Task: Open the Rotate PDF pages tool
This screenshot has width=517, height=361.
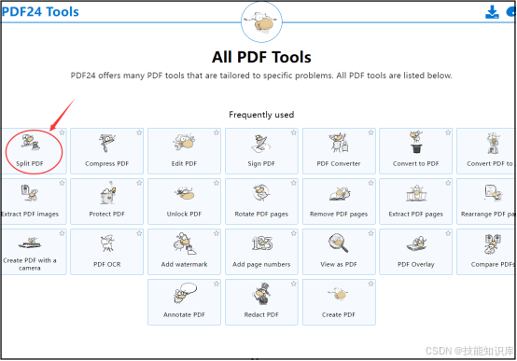Action: [x=261, y=201]
